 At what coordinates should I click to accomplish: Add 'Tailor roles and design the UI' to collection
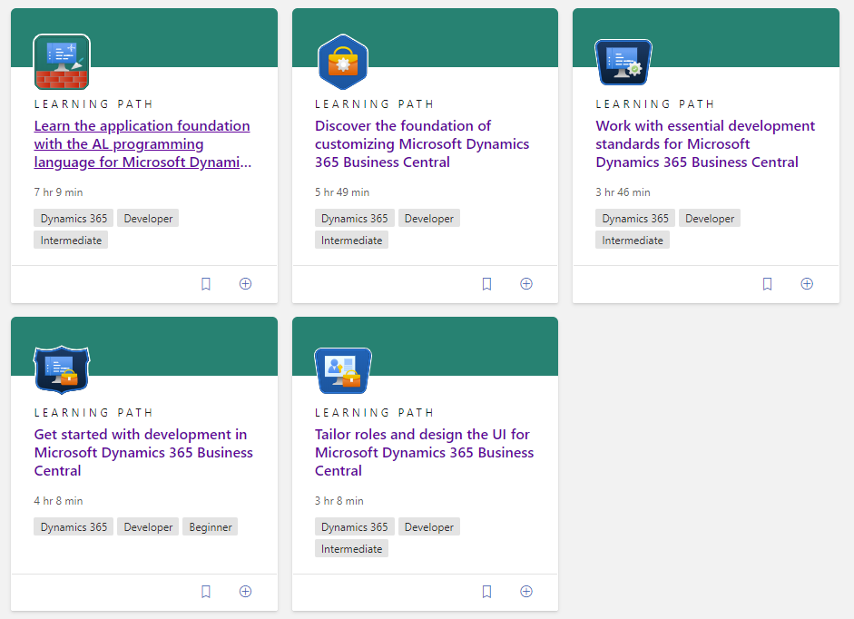[x=526, y=592]
